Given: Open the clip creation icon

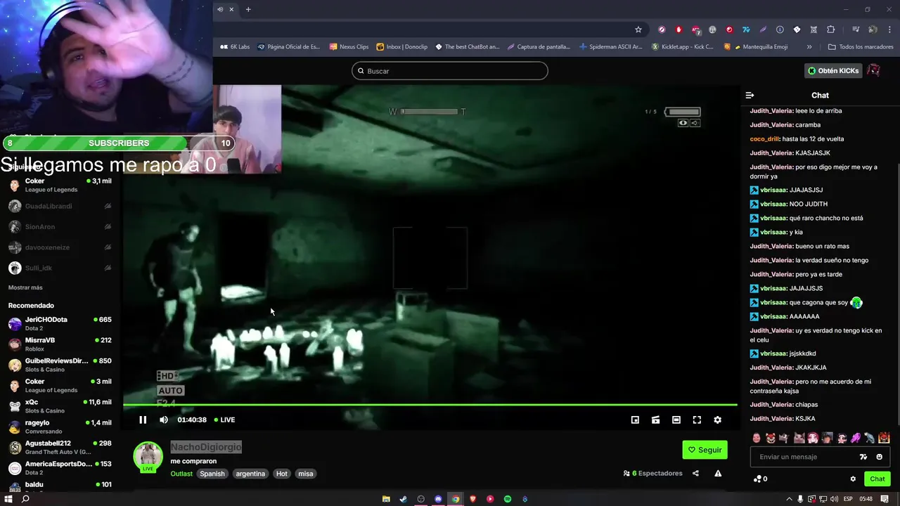Looking at the screenshot, I should [655, 420].
